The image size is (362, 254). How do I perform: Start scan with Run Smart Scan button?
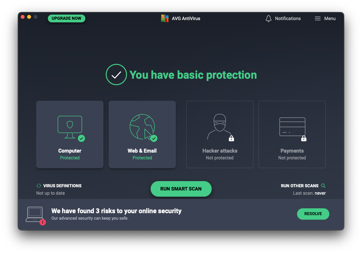[x=181, y=189]
